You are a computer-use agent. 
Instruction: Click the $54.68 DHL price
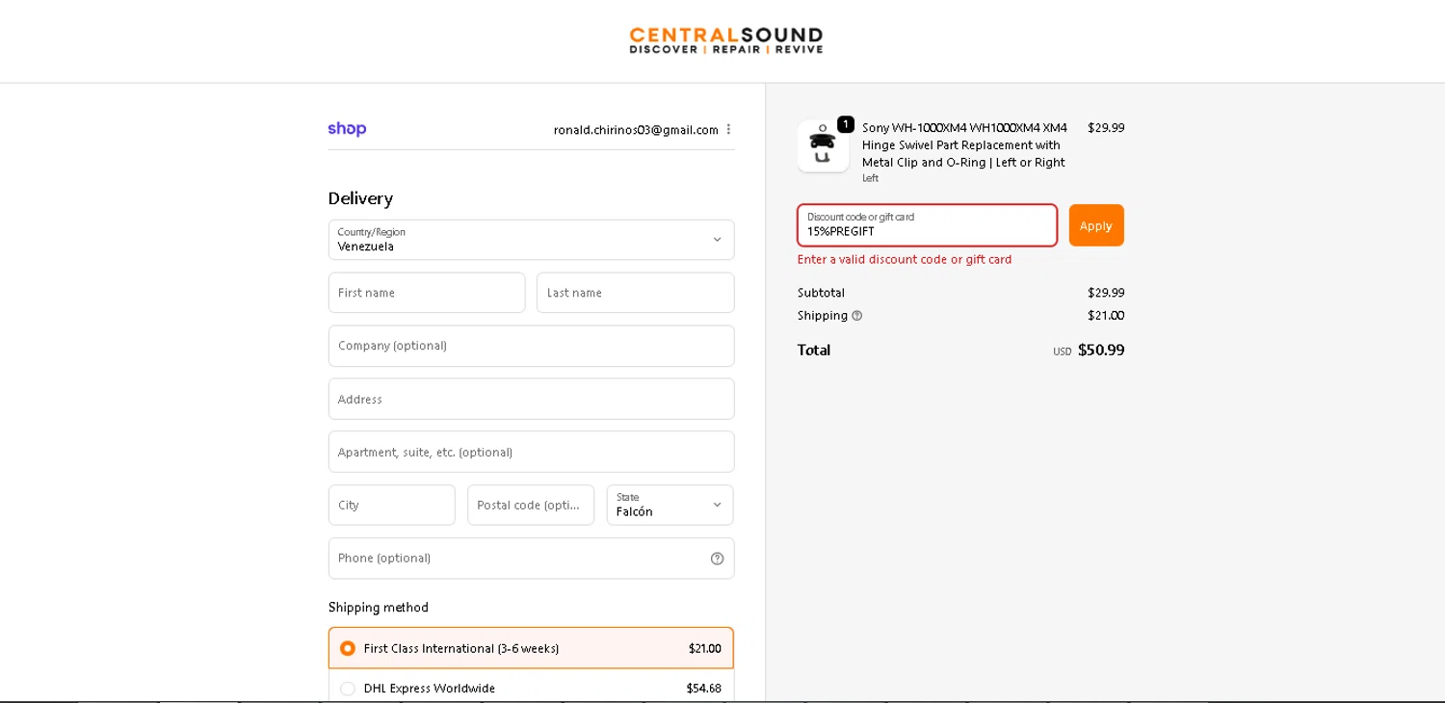click(x=703, y=688)
